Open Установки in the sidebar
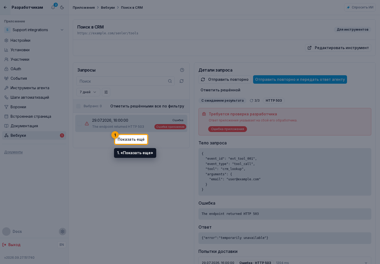The height and width of the screenshot is (264, 380). click(x=34, y=50)
